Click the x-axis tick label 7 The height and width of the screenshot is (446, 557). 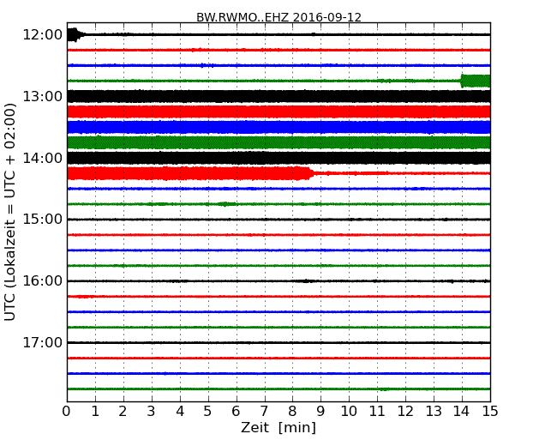(264, 411)
